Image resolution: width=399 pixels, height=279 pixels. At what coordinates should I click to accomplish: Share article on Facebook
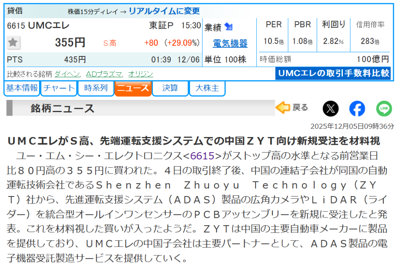point(357,109)
